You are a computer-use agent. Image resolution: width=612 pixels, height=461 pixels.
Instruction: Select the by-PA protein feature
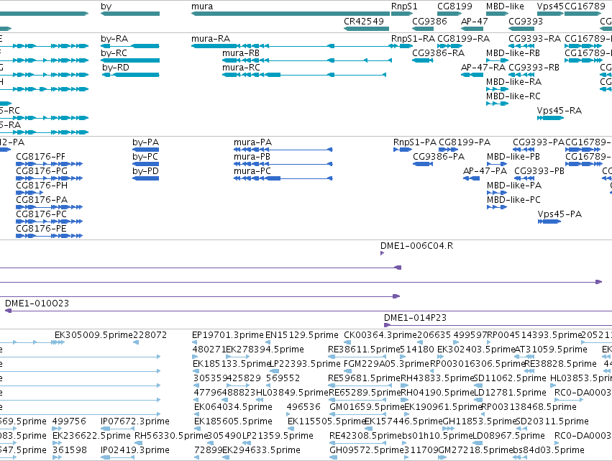(145, 150)
